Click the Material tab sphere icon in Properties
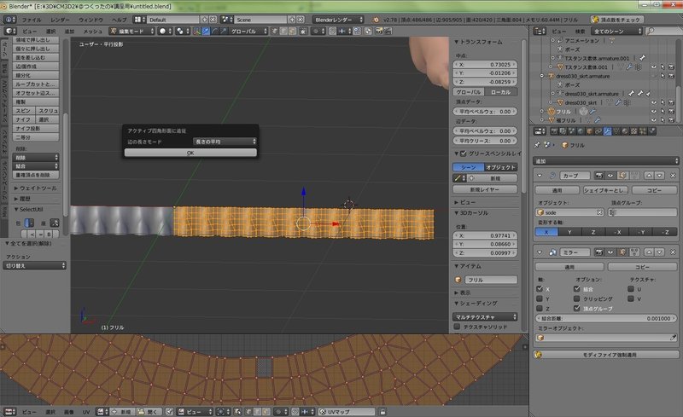The height and width of the screenshot is (417, 683). (x=625, y=131)
